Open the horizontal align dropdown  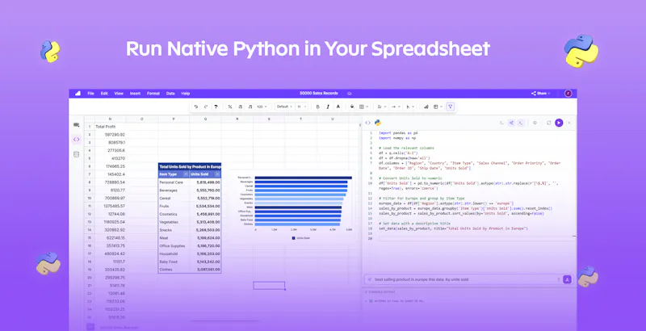[x=382, y=107]
